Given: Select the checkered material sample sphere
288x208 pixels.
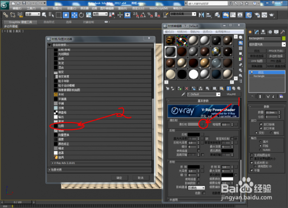Looking at the screenshot, I should [216, 52].
